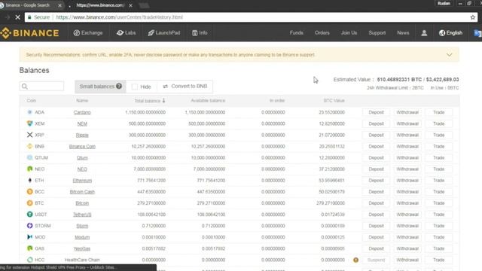Click the translate extension icon
The width and height of the screenshot is (482, 271).
pos(477,33)
